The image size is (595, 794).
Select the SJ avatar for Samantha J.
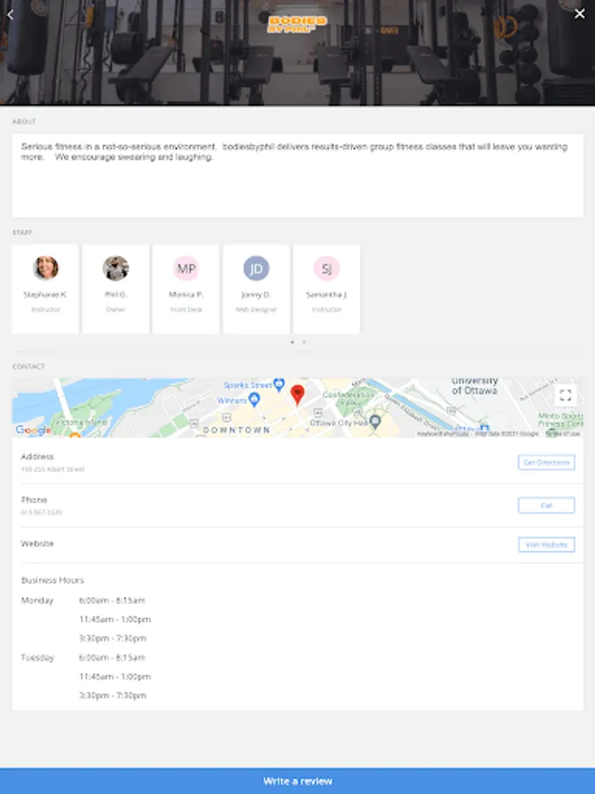tap(326, 268)
